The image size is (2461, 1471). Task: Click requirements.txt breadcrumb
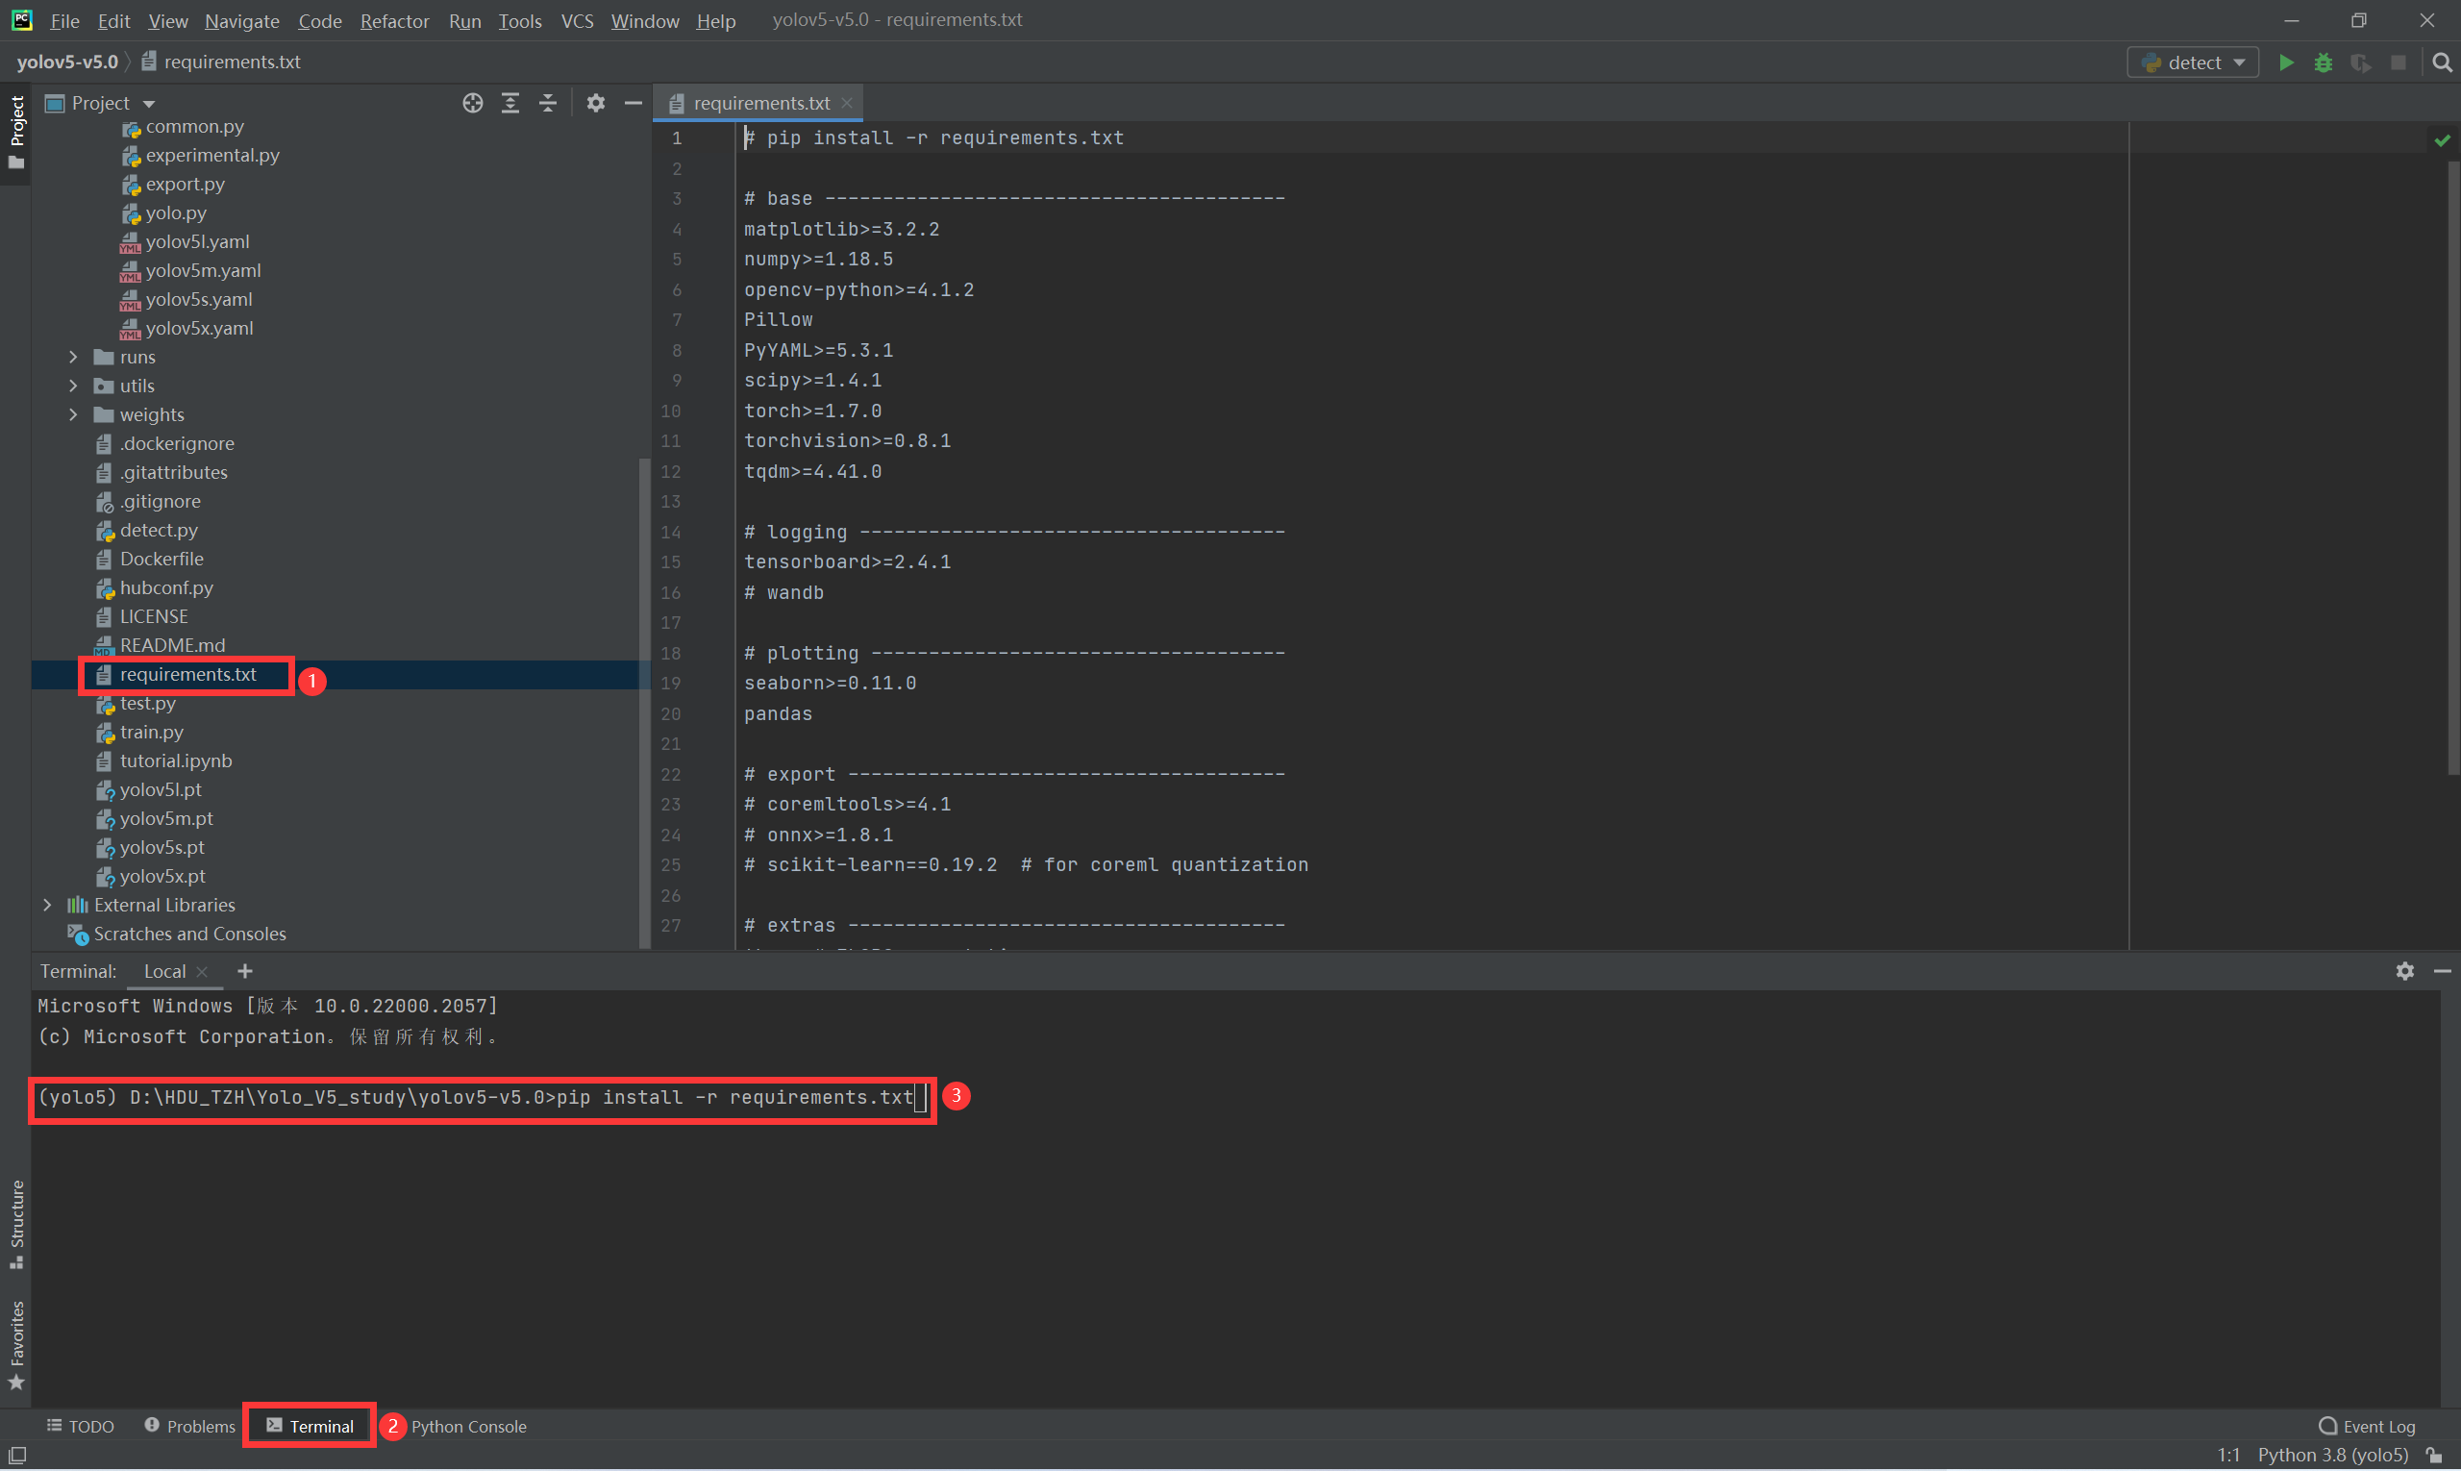(x=221, y=62)
